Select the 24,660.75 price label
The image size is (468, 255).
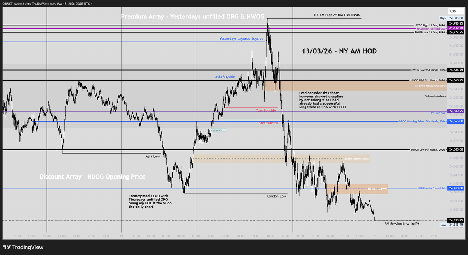pos(456,80)
